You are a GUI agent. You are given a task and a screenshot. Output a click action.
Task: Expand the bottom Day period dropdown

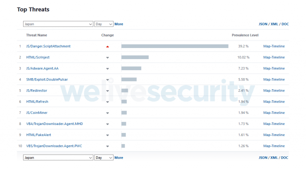tap(104, 157)
